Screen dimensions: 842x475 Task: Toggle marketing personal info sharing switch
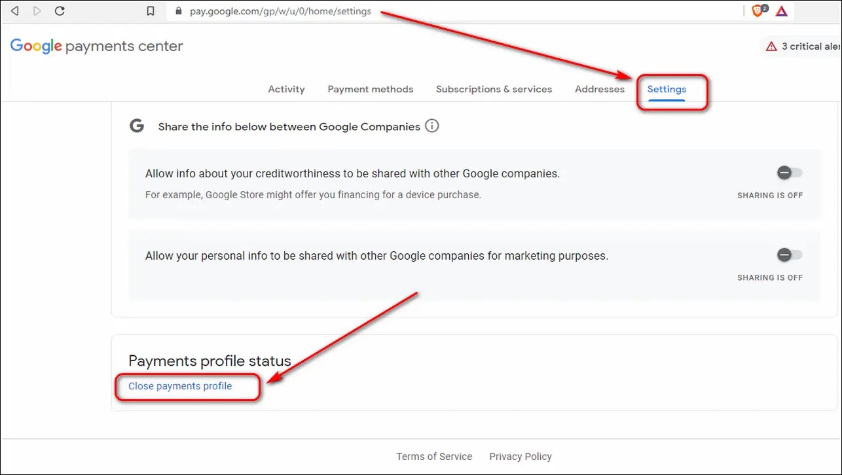[789, 255]
